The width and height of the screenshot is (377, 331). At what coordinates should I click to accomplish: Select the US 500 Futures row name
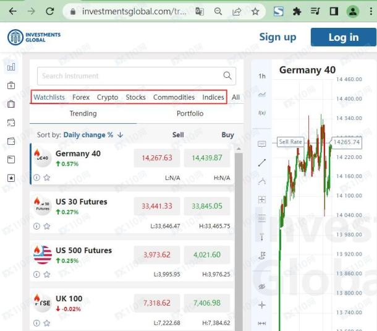pyautogui.click(x=83, y=251)
